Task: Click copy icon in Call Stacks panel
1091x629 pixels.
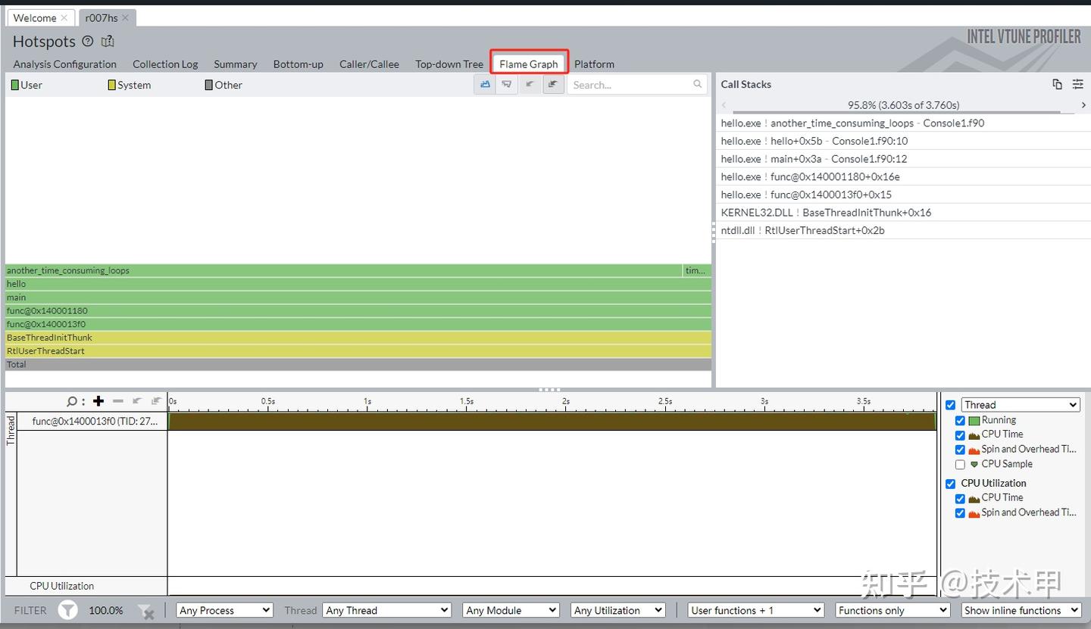Action: (x=1058, y=84)
